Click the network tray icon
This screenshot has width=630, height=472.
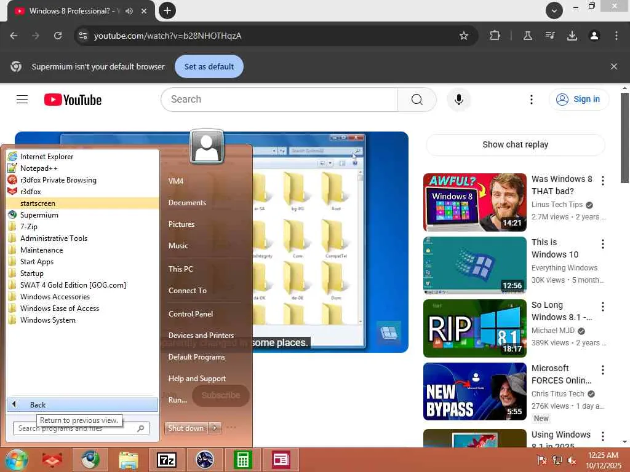[557, 460]
